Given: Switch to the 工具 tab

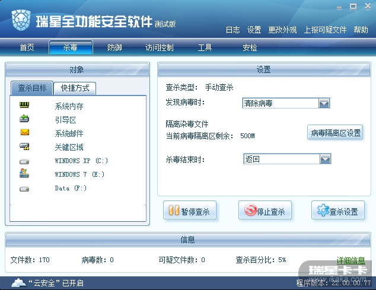Looking at the screenshot, I should pyautogui.click(x=205, y=47).
